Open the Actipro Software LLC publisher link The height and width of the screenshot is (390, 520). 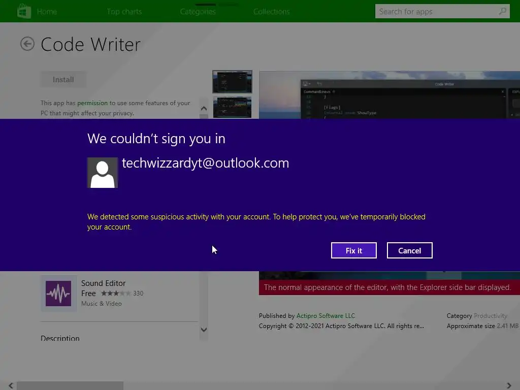tap(326, 316)
